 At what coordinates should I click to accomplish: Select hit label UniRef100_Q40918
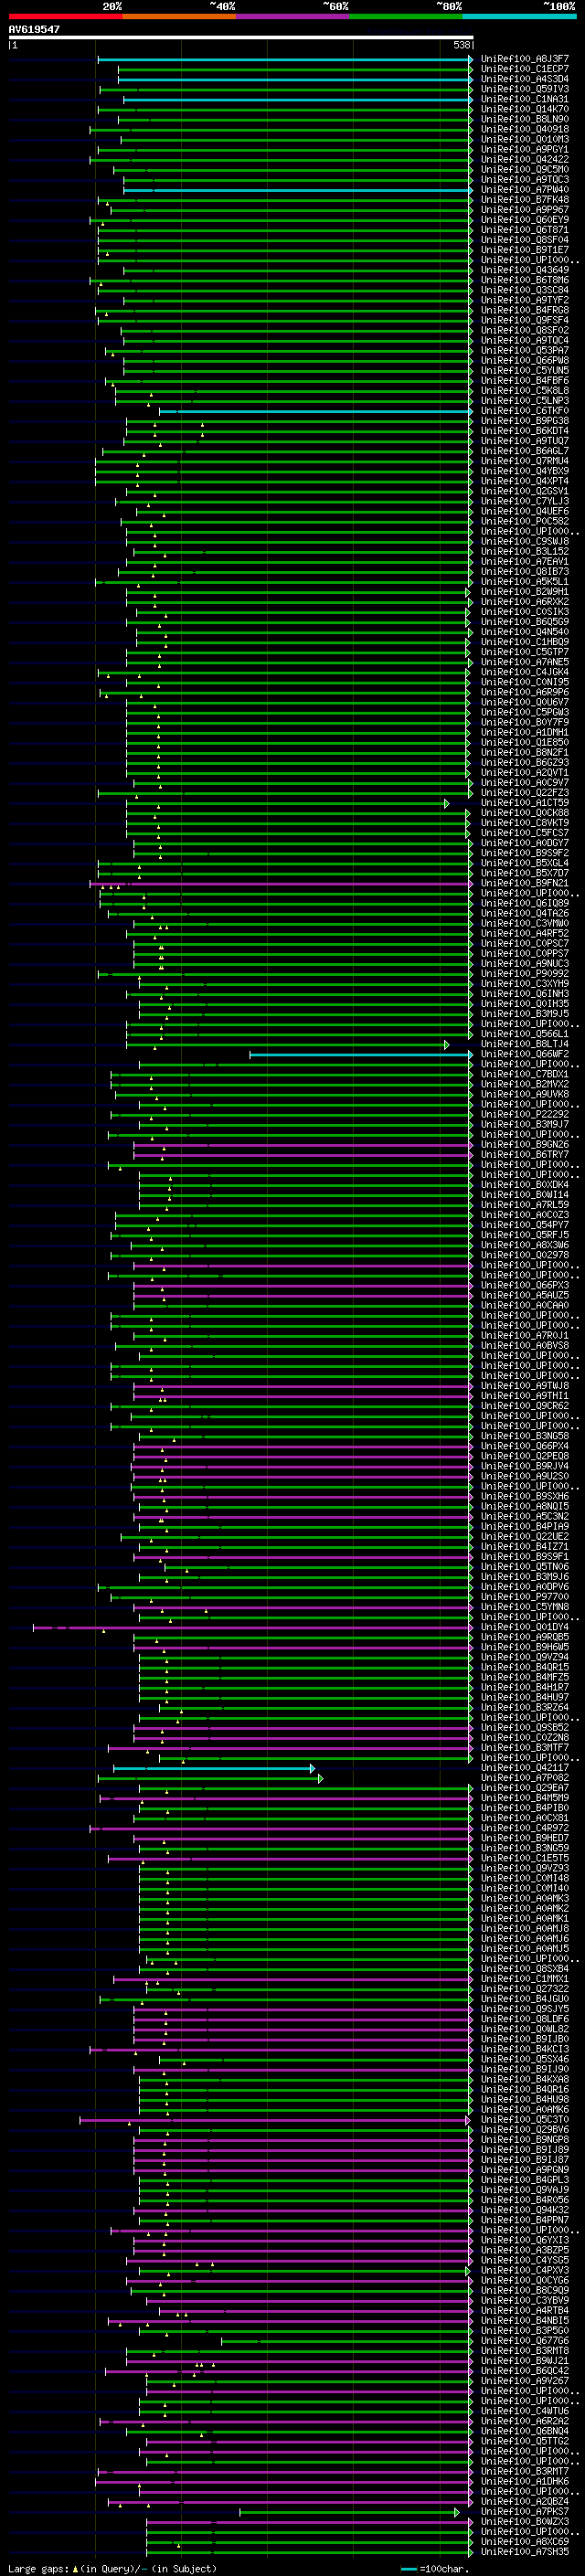click(524, 129)
